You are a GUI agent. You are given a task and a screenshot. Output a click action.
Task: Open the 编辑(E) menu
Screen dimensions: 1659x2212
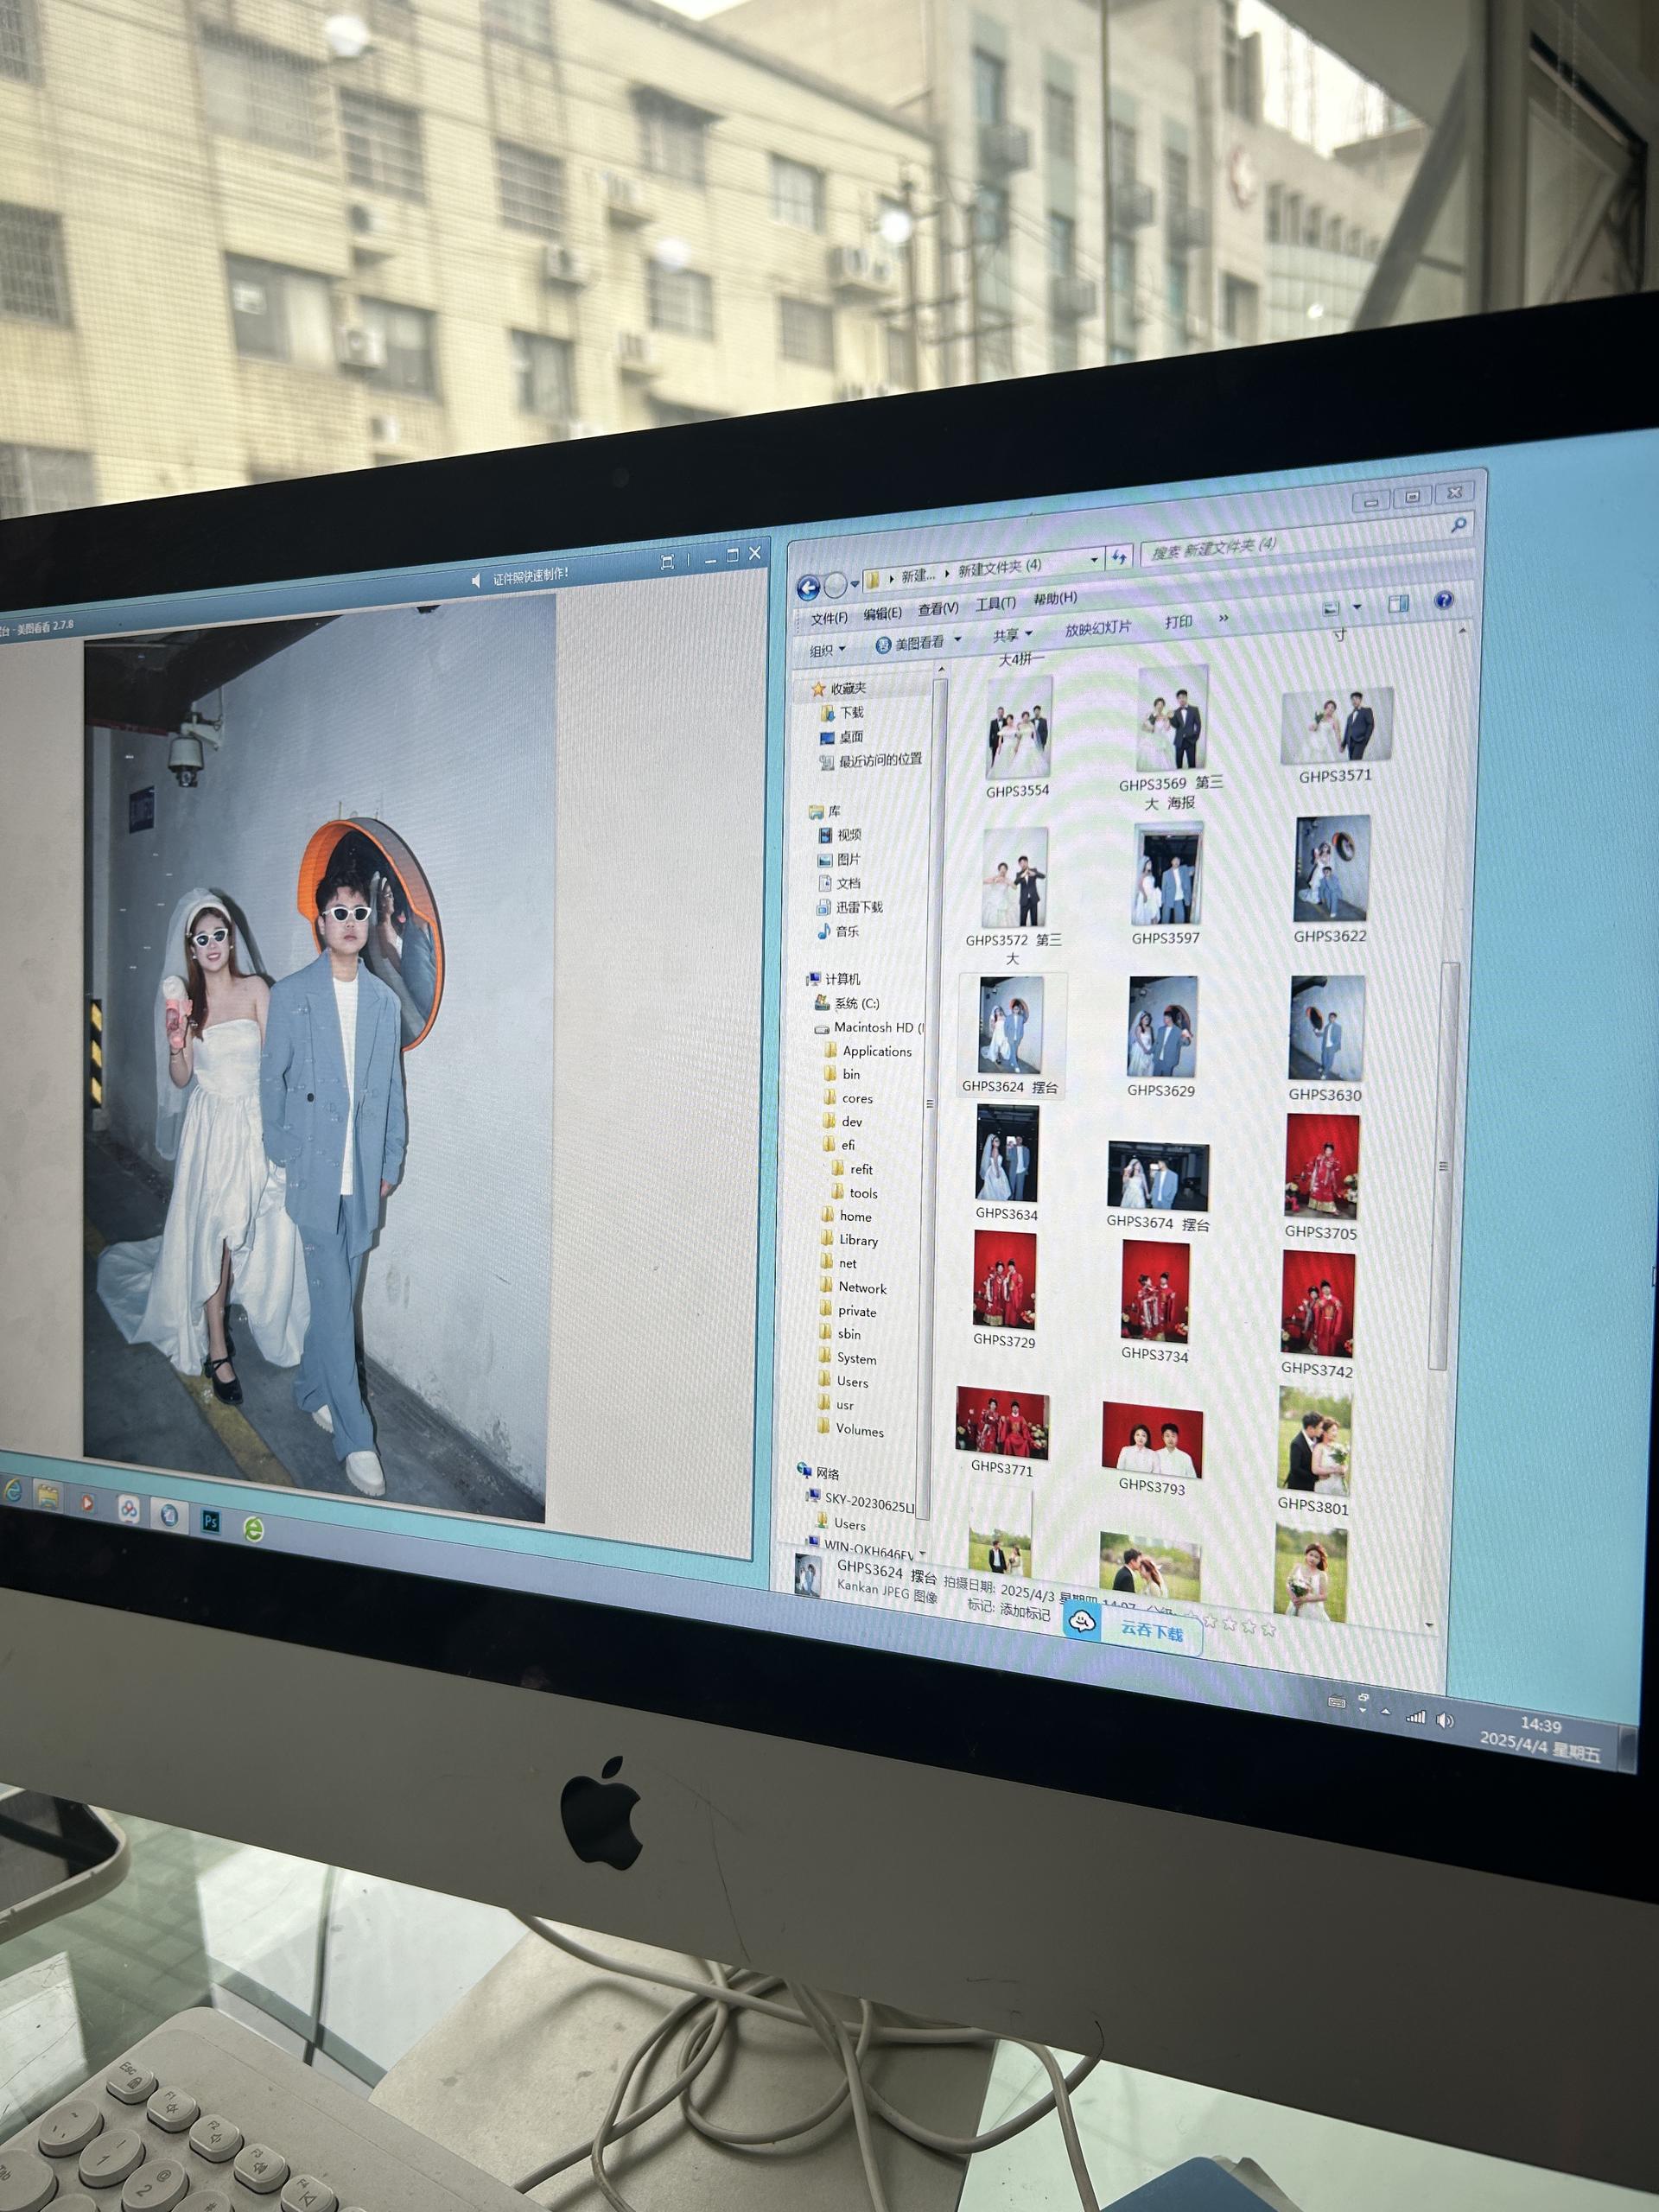pyautogui.click(x=882, y=613)
